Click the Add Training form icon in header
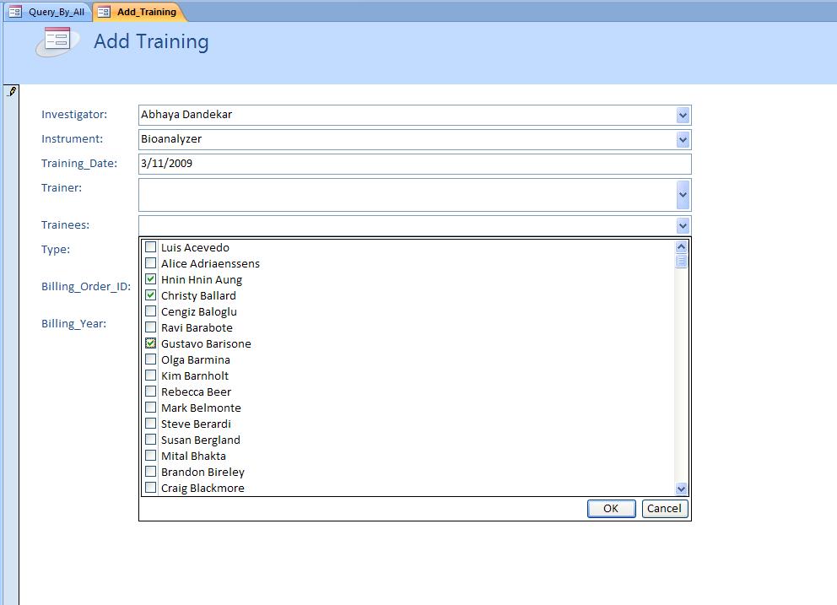Screen dimensions: 837x605 point(57,41)
